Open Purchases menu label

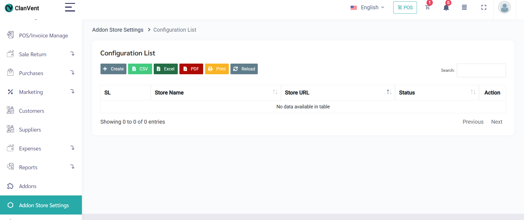31,73
